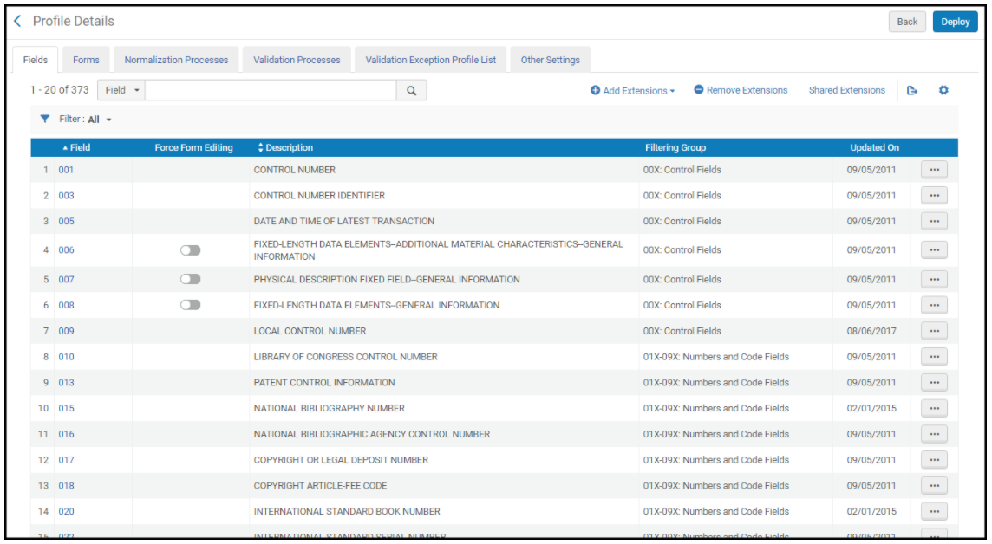Click the back chevron beside Profile Details

17,22
